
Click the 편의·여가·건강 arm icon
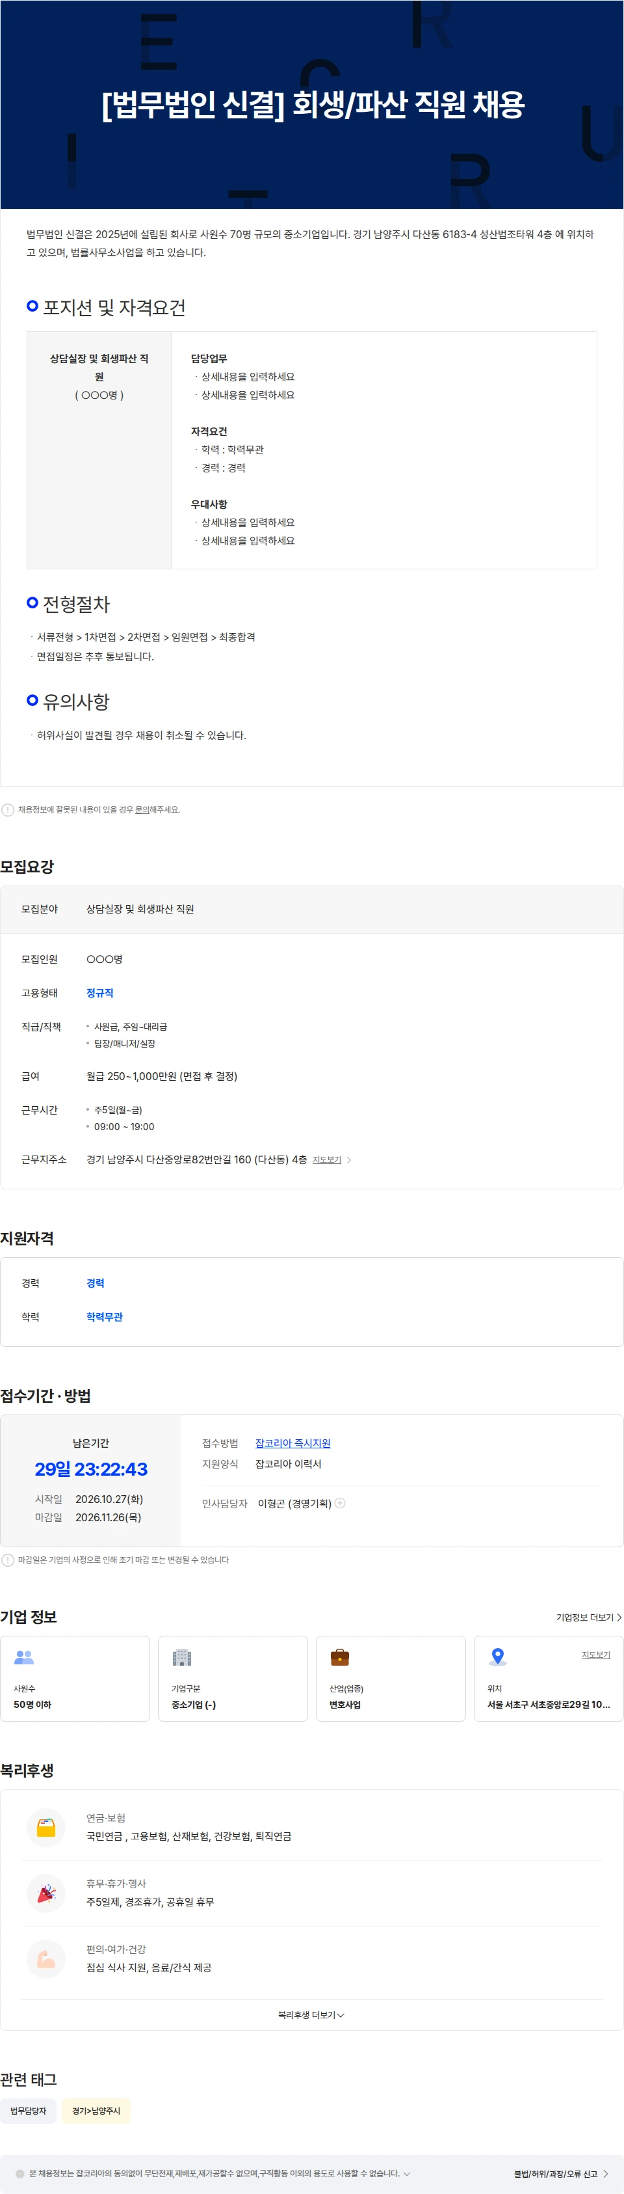tap(46, 1960)
